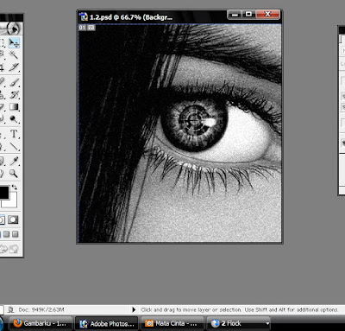This screenshot has height=331, width=345.
Task: Click the slice image-type badge beside 01
Action: coord(91,28)
